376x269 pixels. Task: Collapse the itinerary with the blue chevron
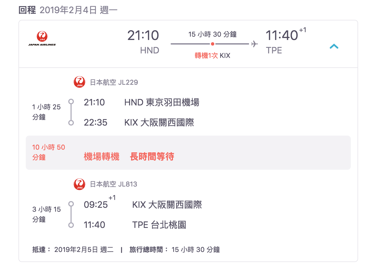(333, 46)
